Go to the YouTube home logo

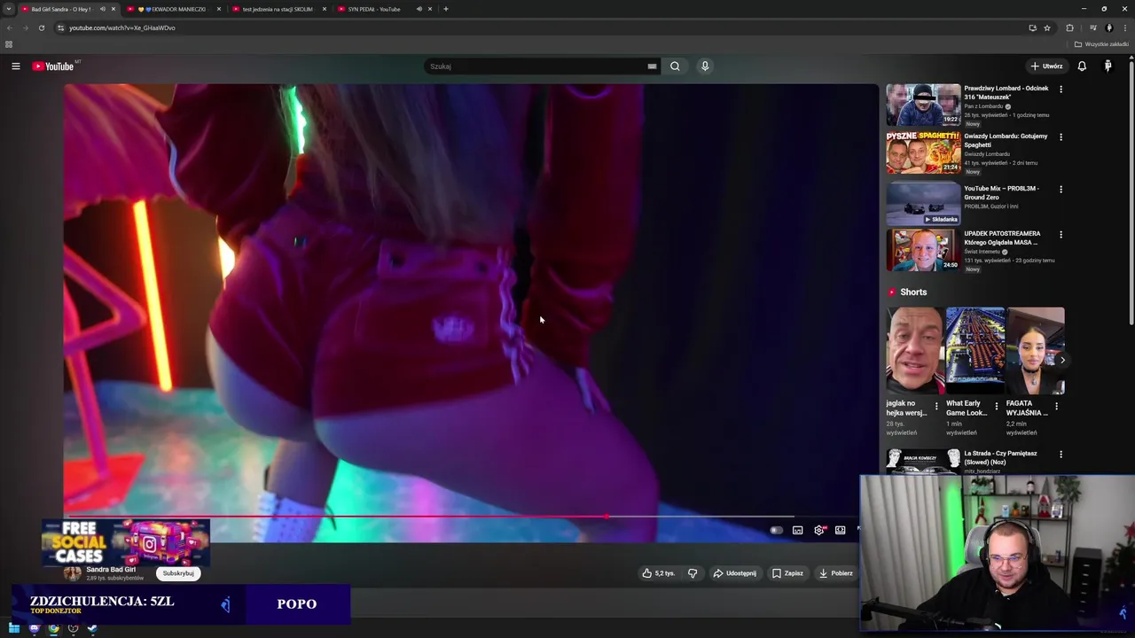coord(53,66)
